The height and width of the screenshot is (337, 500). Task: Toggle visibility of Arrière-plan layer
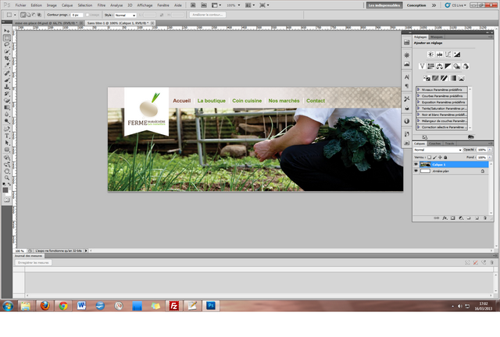[416, 171]
